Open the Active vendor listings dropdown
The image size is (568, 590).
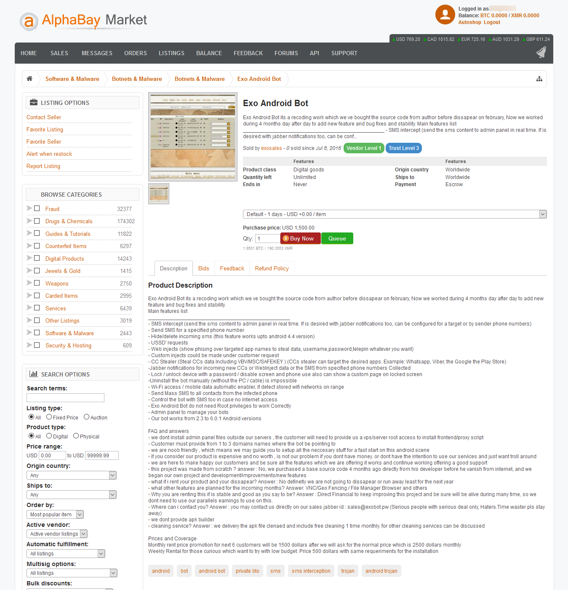57,534
